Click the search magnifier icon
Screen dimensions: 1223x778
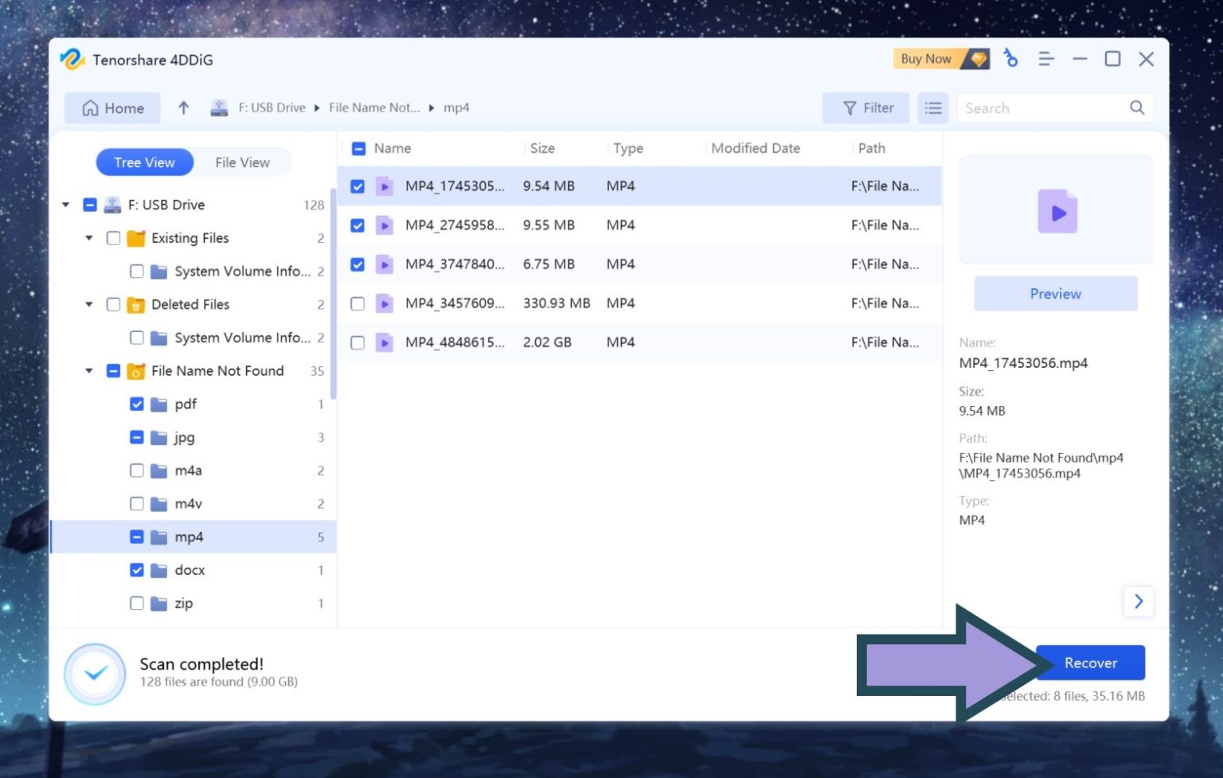(x=1137, y=108)
